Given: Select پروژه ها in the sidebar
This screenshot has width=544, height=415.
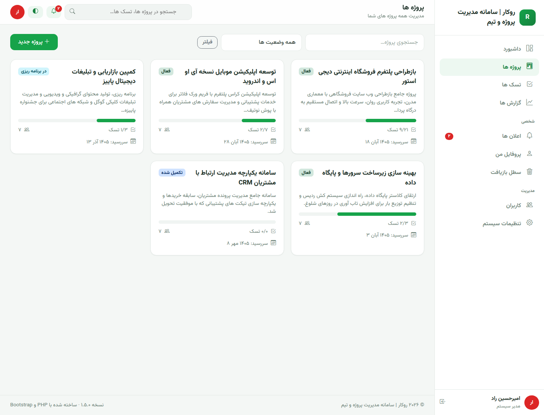Looking at the screenshot, I should (489, 67).
